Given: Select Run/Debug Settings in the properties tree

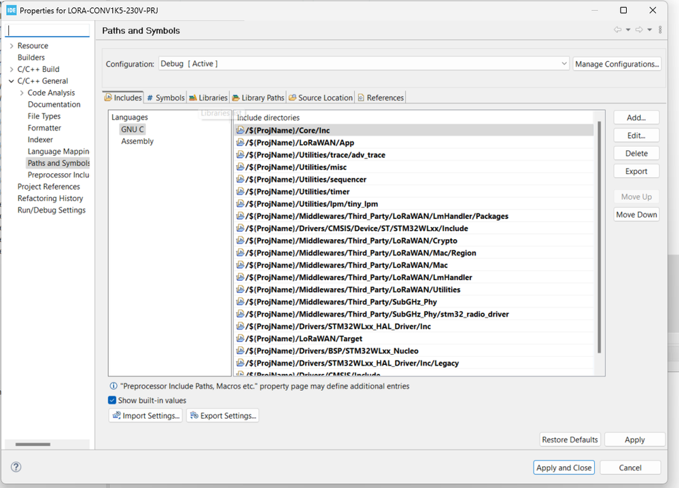Looking at the screenshot, I should click(52, 210).
